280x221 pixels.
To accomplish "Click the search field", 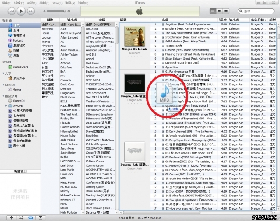I will point(256,11).
